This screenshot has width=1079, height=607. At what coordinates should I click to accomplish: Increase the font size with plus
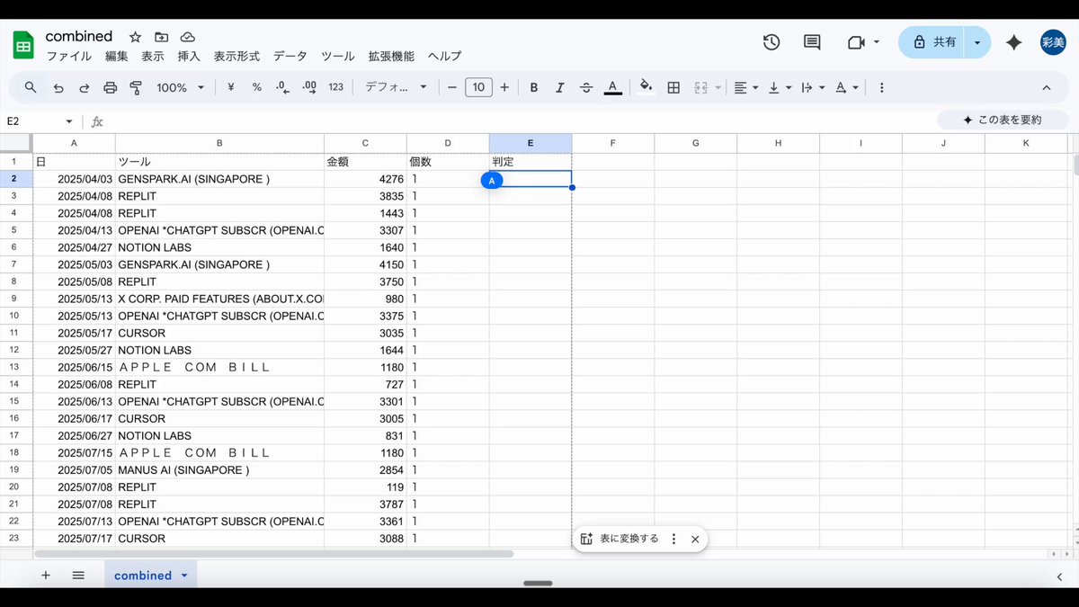(x=504, y=87)
